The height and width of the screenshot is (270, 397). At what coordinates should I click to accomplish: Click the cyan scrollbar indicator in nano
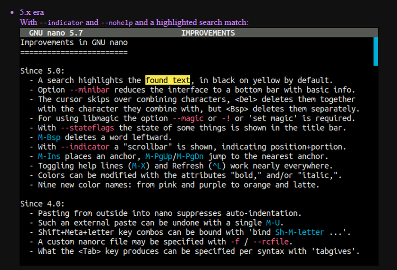pos(376,52)
